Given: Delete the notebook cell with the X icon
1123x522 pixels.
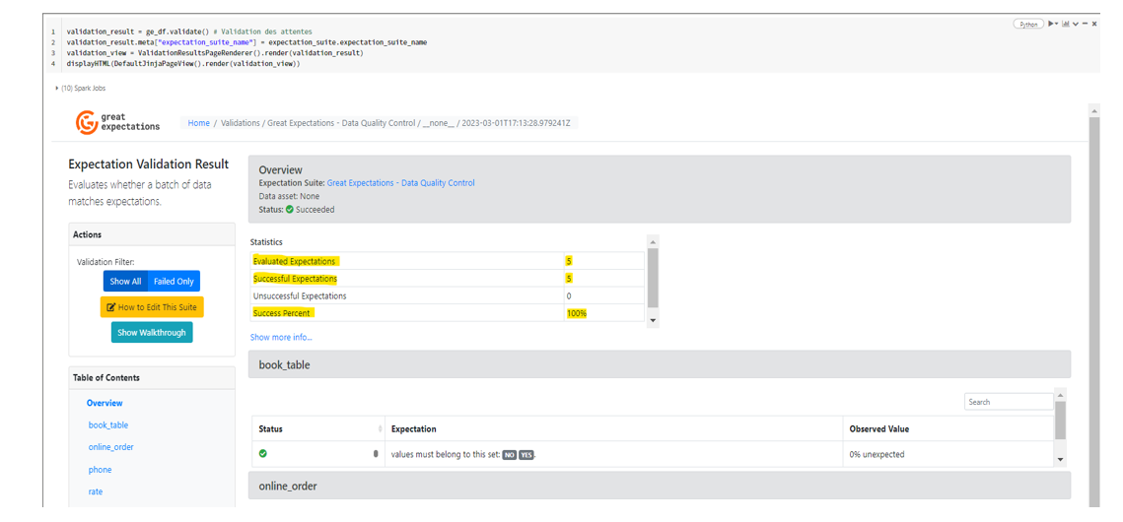Looking at the screenshot, I should (x=1094, y=24).
